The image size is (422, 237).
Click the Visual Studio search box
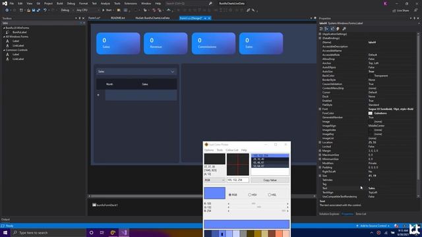coord(189,3)
